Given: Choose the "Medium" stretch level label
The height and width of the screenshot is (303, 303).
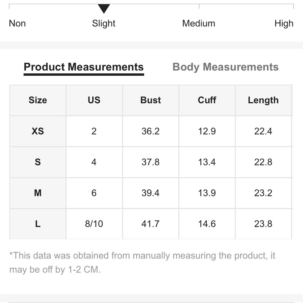Looking at the screenshot, I should [x=198, y=23].
